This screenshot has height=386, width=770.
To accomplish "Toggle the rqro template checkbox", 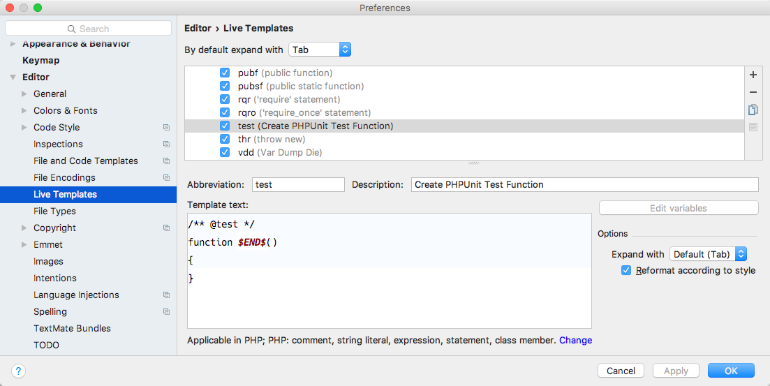I will [x=225, y=112].
